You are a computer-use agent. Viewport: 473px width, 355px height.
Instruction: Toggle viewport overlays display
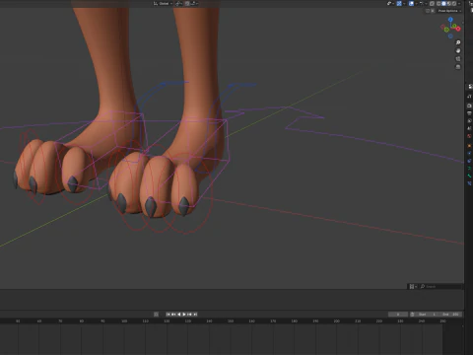pos(411,4)
